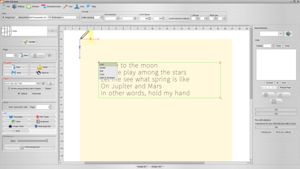Open page settings gear
This screenshot has height=169, width=300.
(x=49, y=55)
